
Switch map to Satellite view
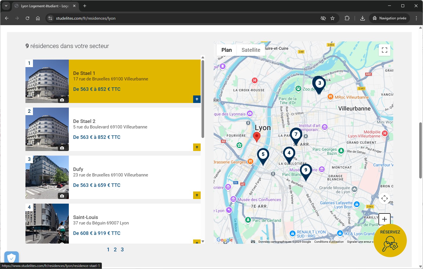coord(251,50)
